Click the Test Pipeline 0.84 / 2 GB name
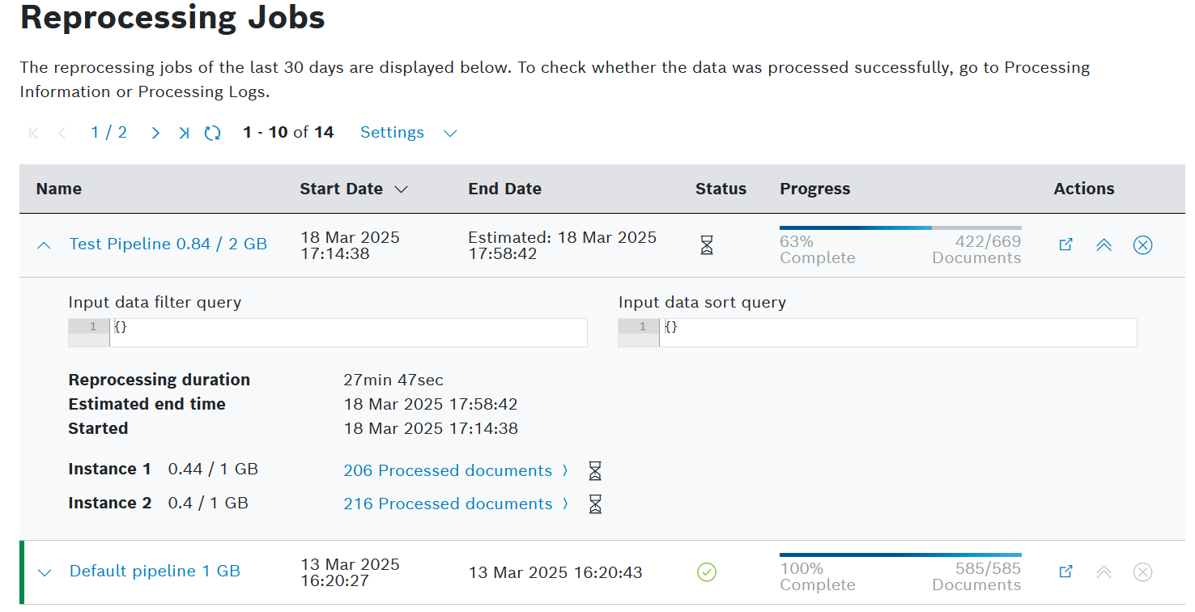1195x612 pixels. pos(168,244)
